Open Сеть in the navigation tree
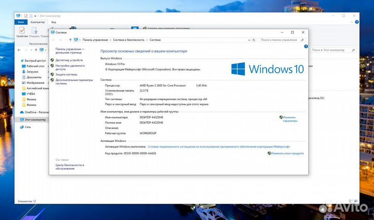Viewport: 374px width, 220px height. 28,127
